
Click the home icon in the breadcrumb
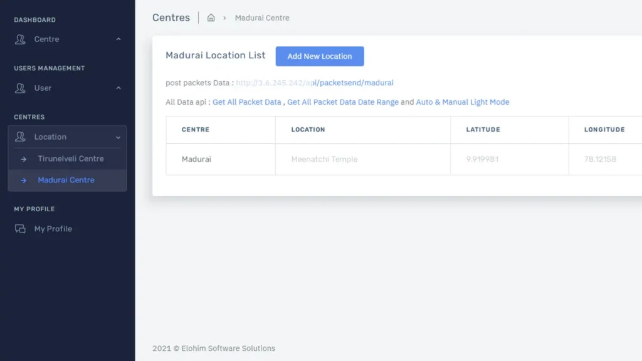coord(211,18)
